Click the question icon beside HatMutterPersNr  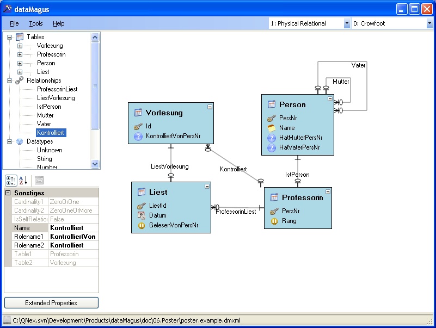[272, 138]
